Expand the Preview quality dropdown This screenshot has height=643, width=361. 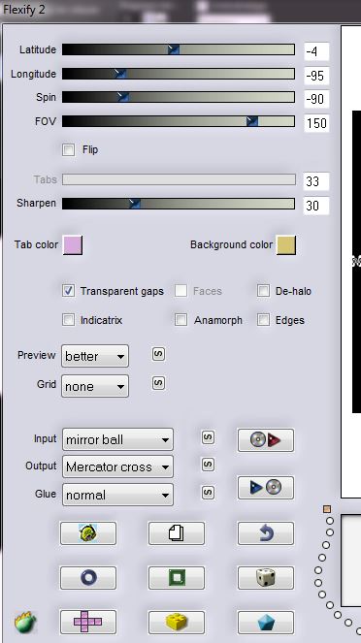tap(95, 356)
